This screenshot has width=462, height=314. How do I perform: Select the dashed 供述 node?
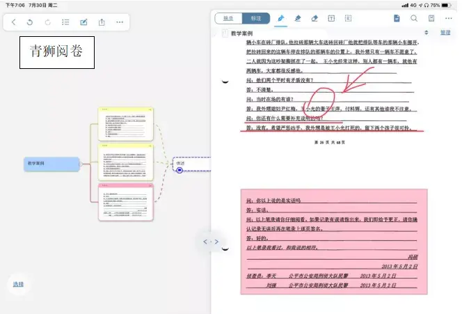pos(192,164)
